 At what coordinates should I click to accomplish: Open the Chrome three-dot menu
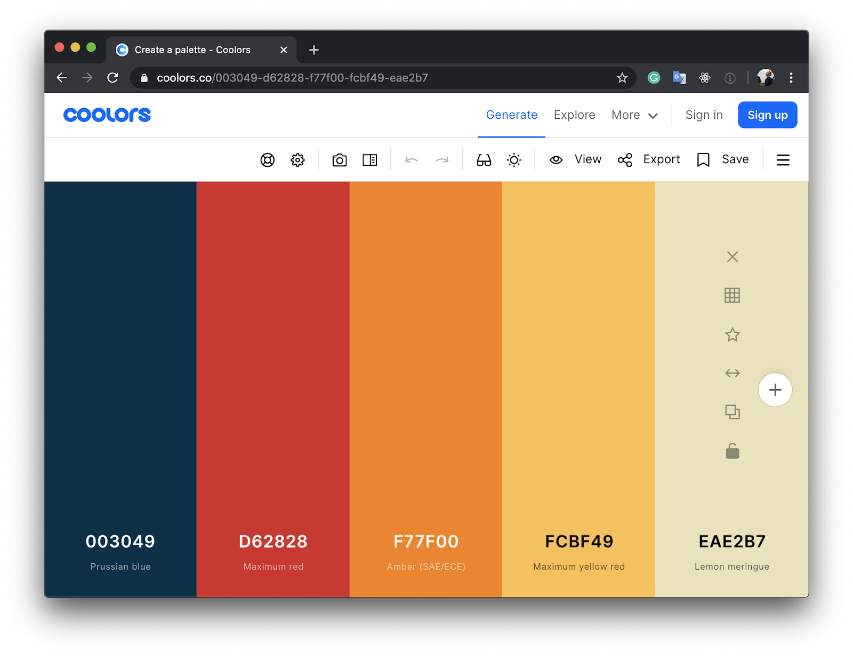click(791, 78)
